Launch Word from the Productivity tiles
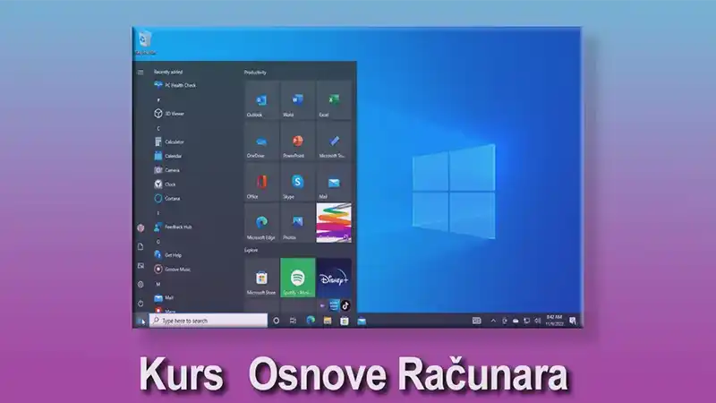 pyautogui.click(x=297, y=101)
